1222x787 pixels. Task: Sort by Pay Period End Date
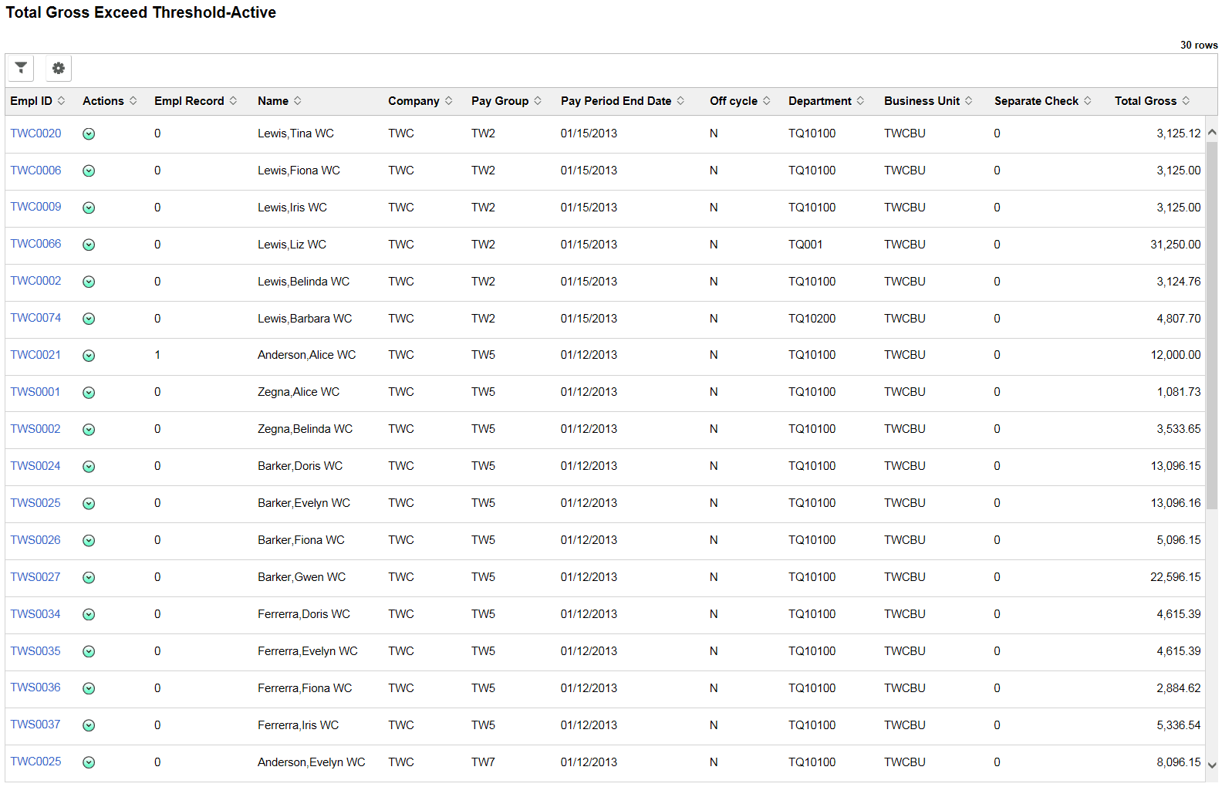click(x=622, y=101)
